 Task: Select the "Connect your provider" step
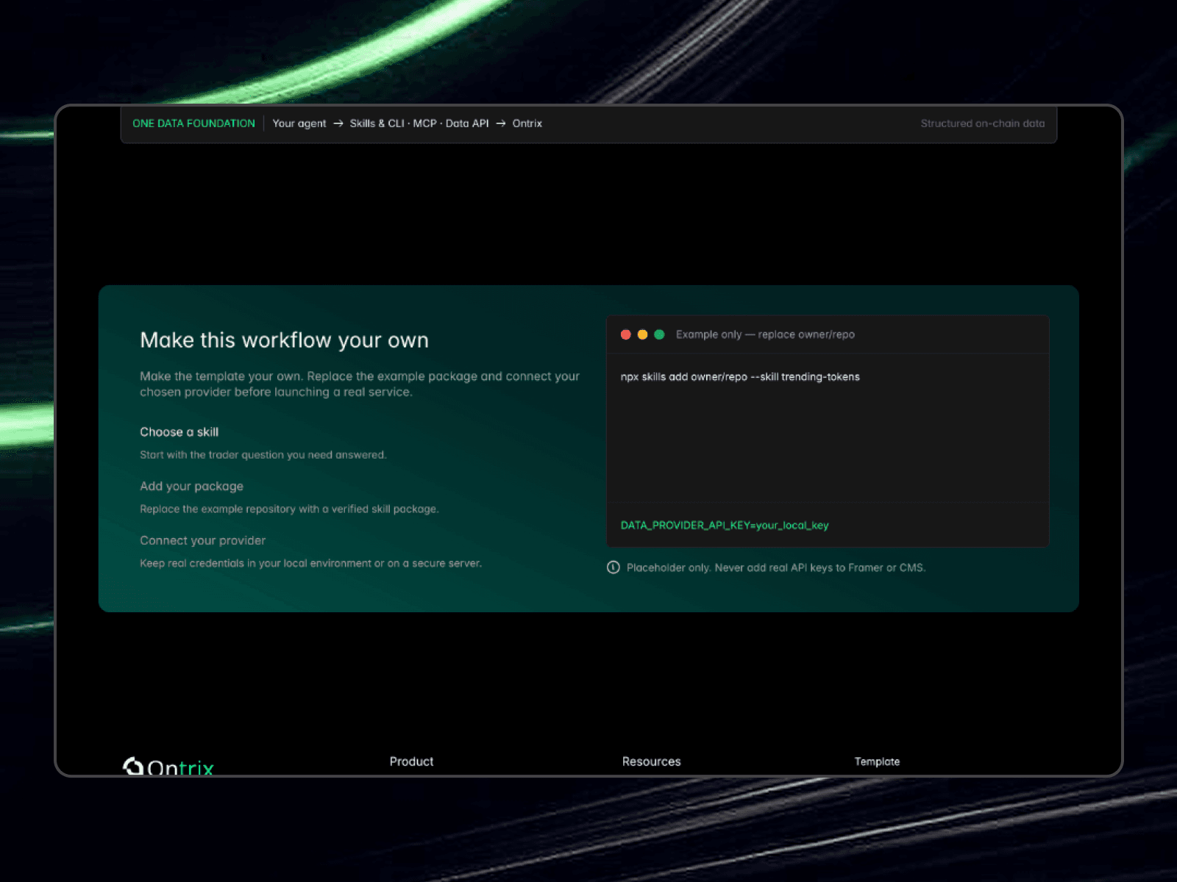pos(203,541)
